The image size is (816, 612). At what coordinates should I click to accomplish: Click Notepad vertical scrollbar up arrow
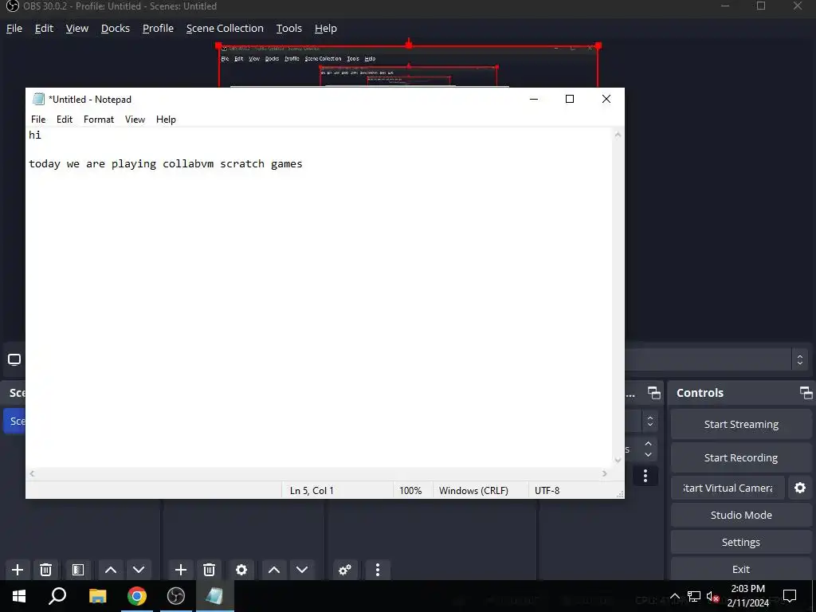click(x=618, y=135)
